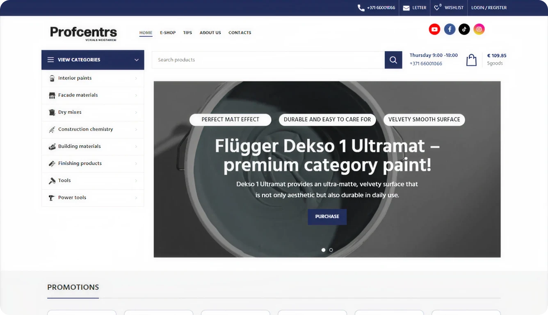
Task: Open the TikTok social link
Action: [464, 29]
